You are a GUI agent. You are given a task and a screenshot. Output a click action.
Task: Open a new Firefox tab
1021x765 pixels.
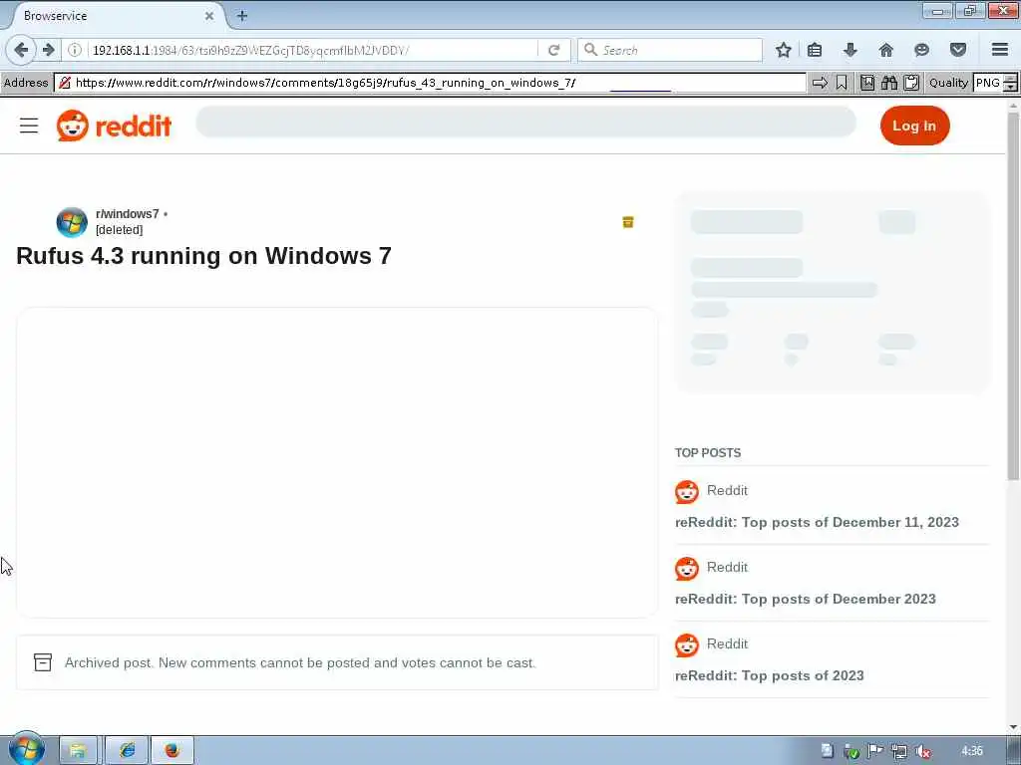[241, 16]
